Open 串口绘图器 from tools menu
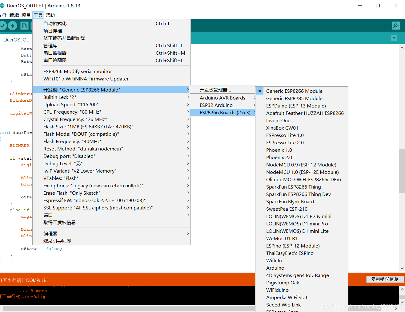Screen dimensions: 405x312 pyautogui.click(x=111, y=60)
